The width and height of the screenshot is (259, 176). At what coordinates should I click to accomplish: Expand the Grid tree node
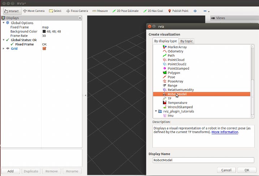(4, 48)
